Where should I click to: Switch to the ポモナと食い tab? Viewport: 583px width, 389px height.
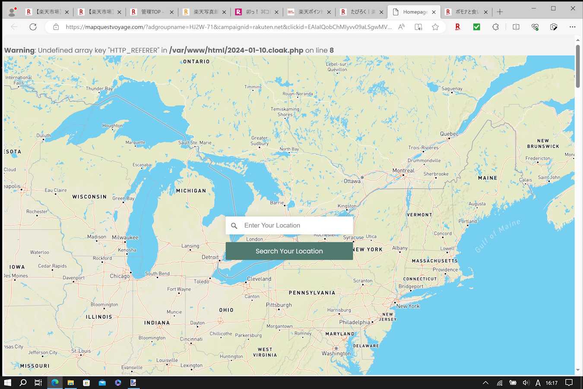pos(466,12)
